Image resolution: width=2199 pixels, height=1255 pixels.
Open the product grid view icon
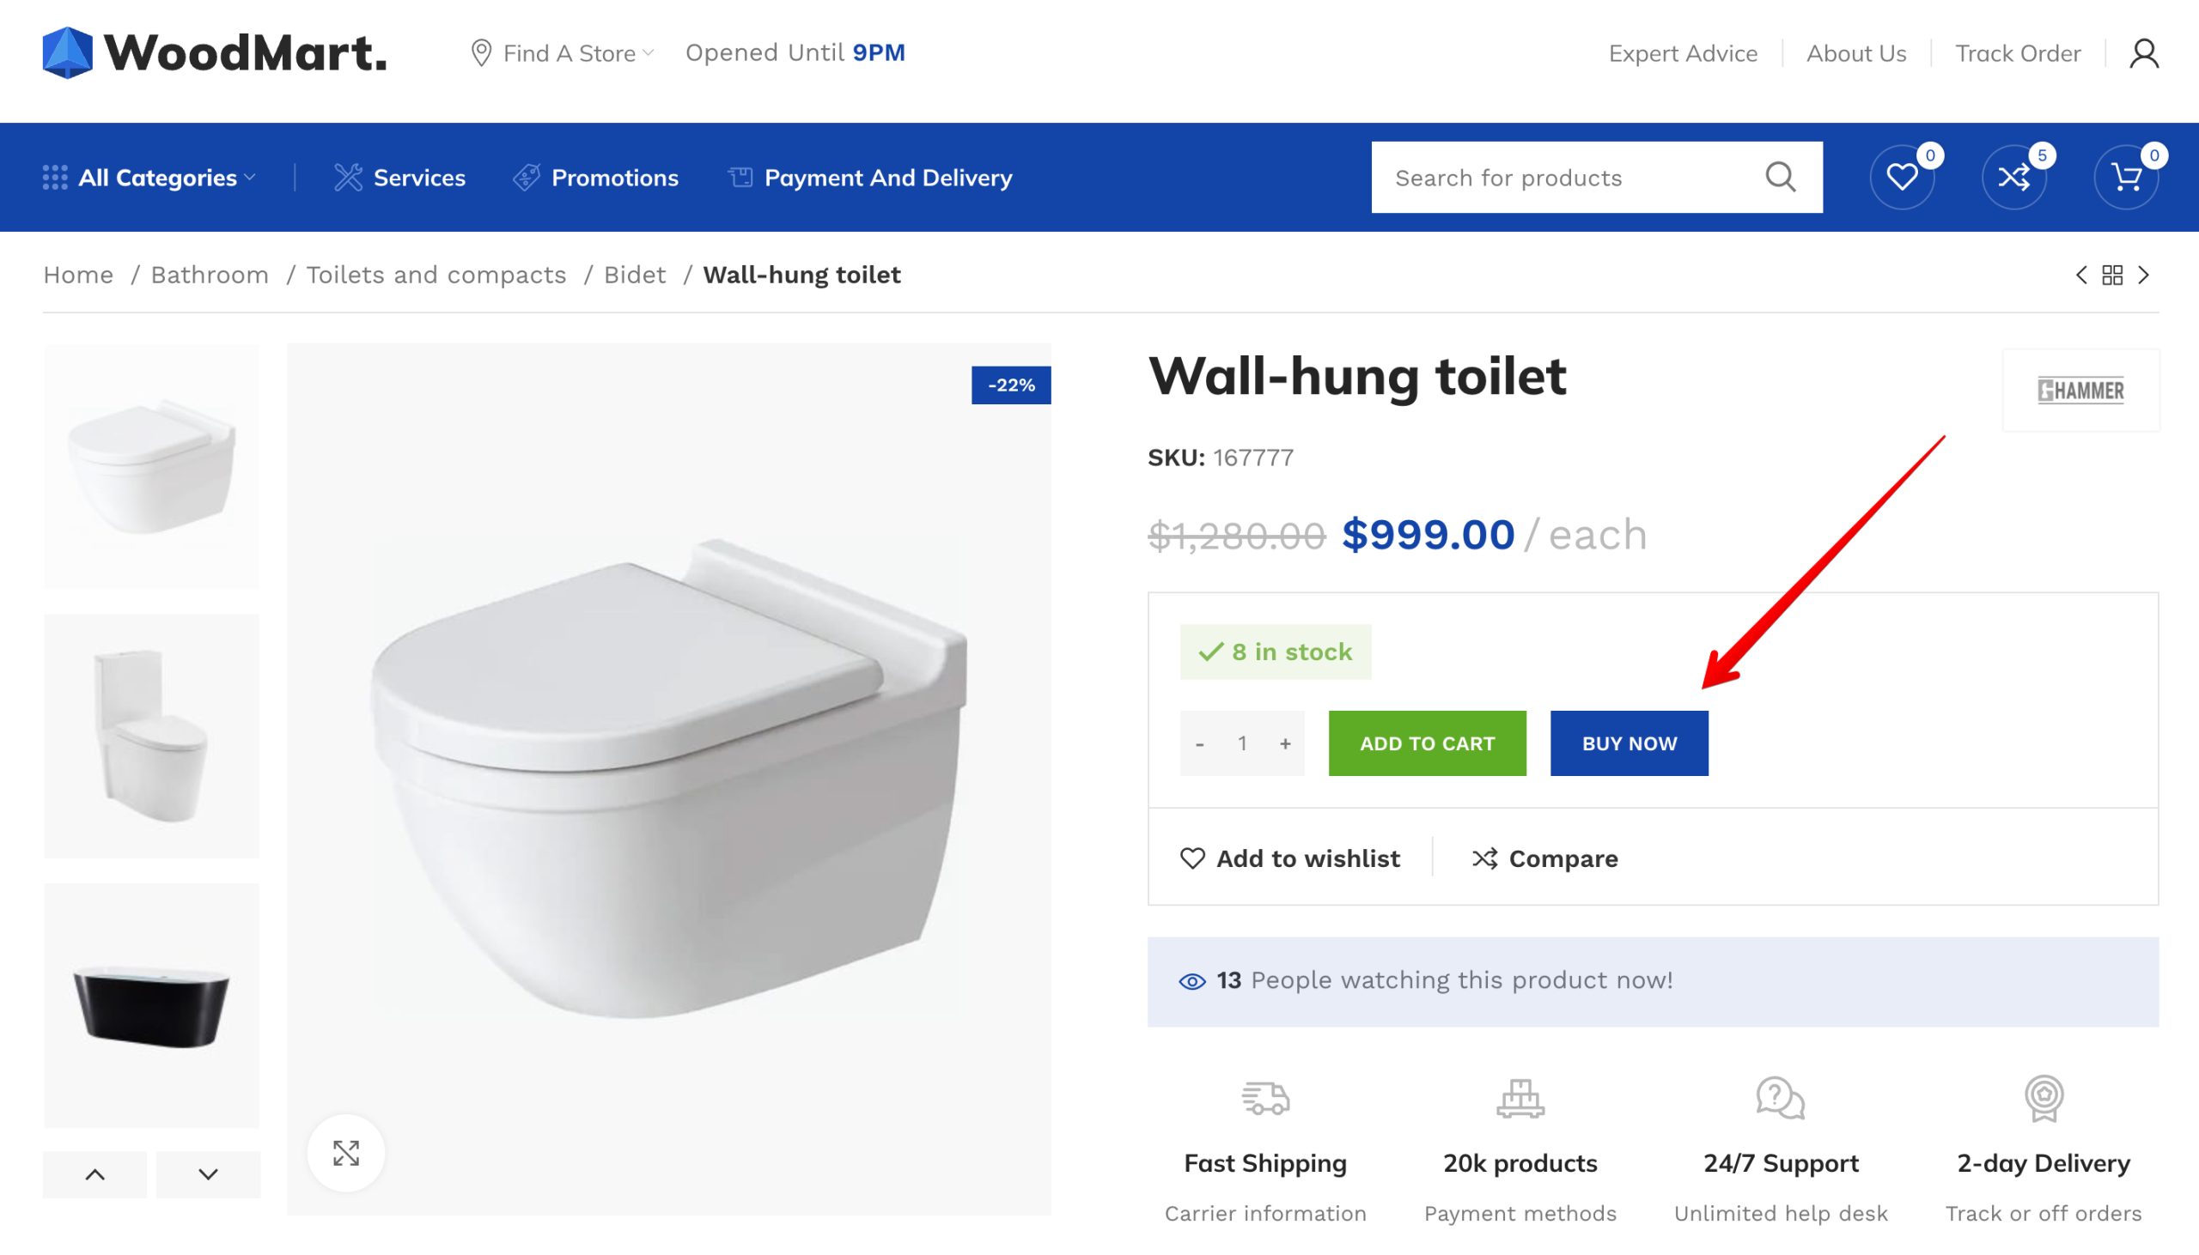pyautogui.click(x=2112, y=275)
